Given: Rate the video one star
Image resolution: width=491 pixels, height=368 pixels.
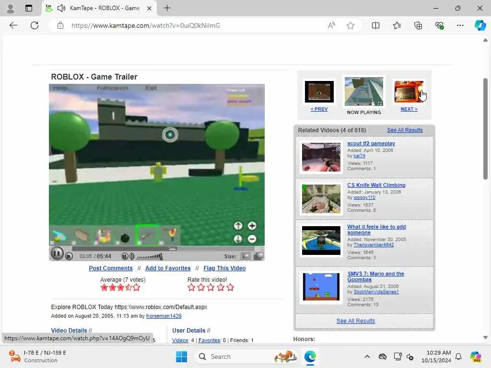Looking at the screenshot, I should click(191, 287).
